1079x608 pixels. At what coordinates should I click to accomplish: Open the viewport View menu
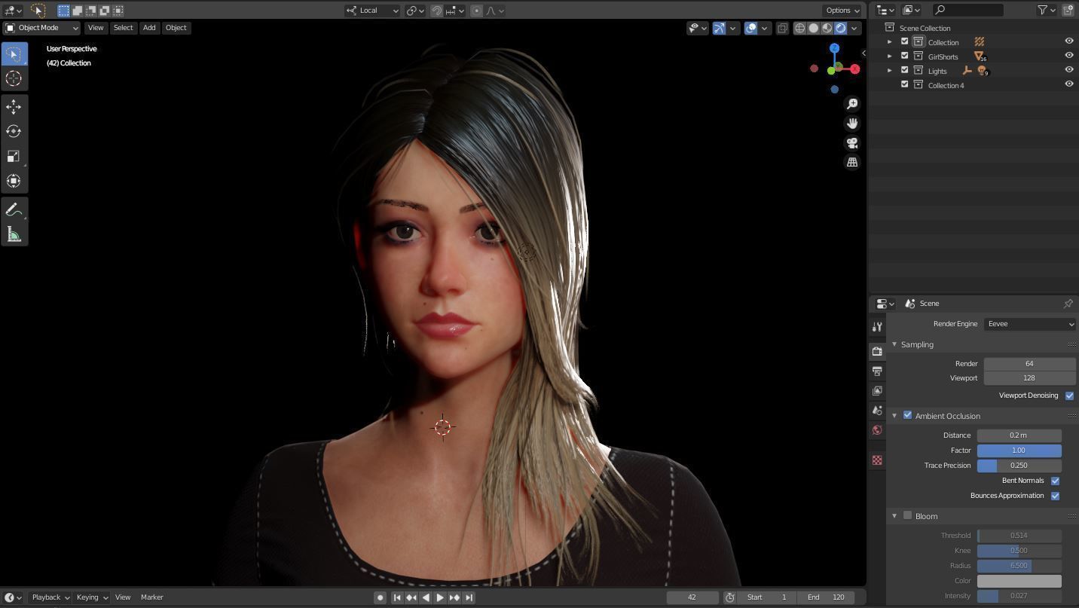click(96, 28)
